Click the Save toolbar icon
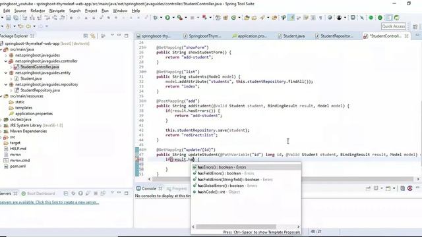422x237 pixels. point(9,18)
